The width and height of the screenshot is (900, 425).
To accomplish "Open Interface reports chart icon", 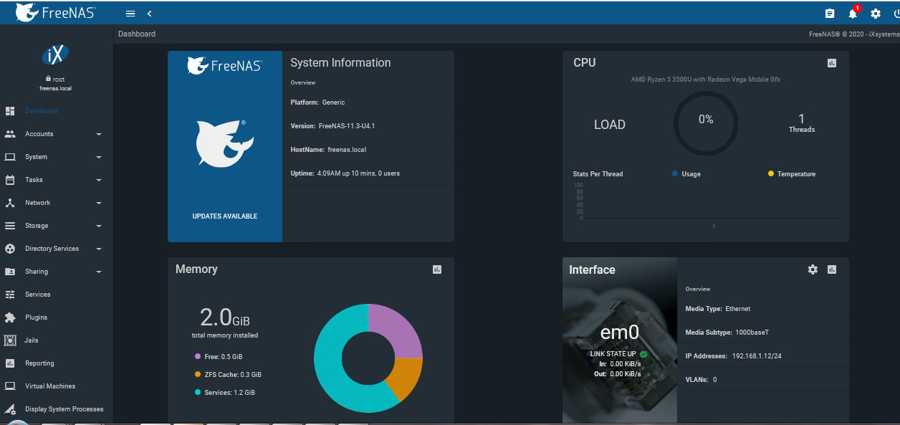I will (831, 269).
